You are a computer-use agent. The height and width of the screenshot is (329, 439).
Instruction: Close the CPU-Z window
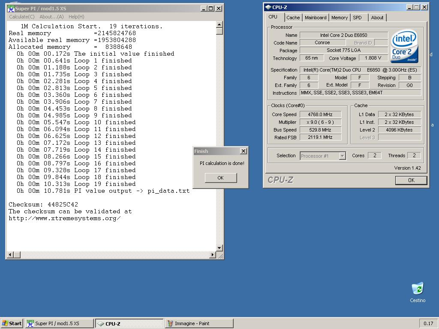point(424,7)
